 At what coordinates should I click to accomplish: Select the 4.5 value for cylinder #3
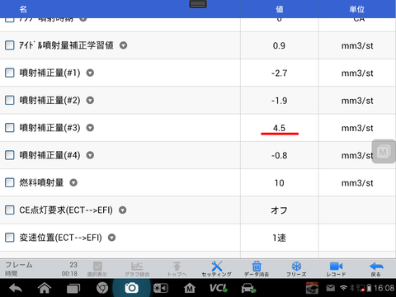[x=279, y=128]
